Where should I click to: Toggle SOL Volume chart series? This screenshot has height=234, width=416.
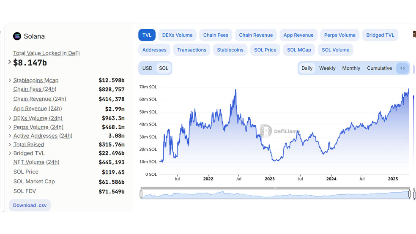tap(336, 50)
